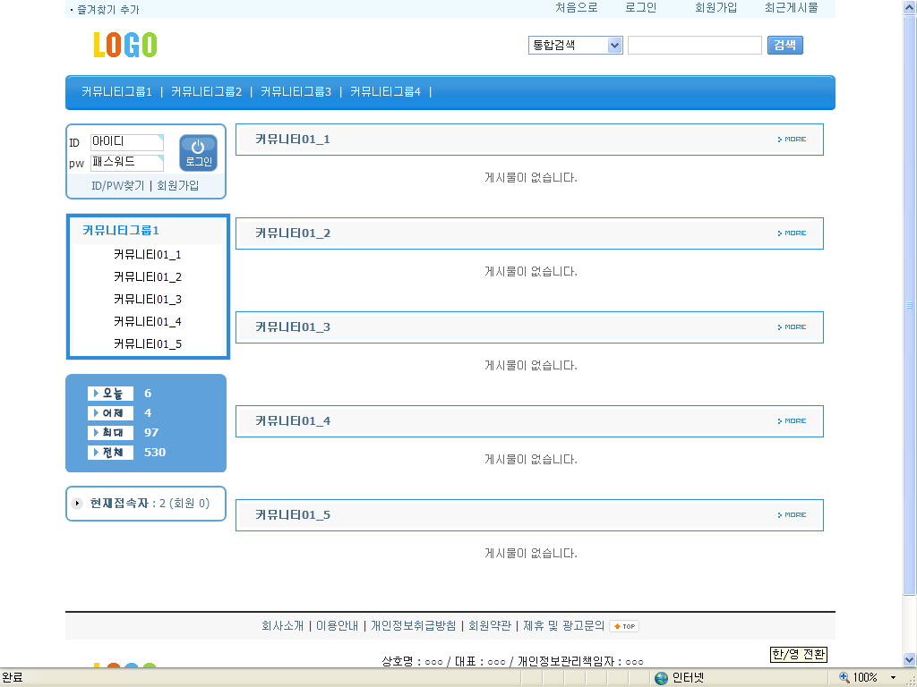Click the colorful LOGO image in header
Image resolution: width=917 pixels, height=687 pixels.
tap(125, 45)
